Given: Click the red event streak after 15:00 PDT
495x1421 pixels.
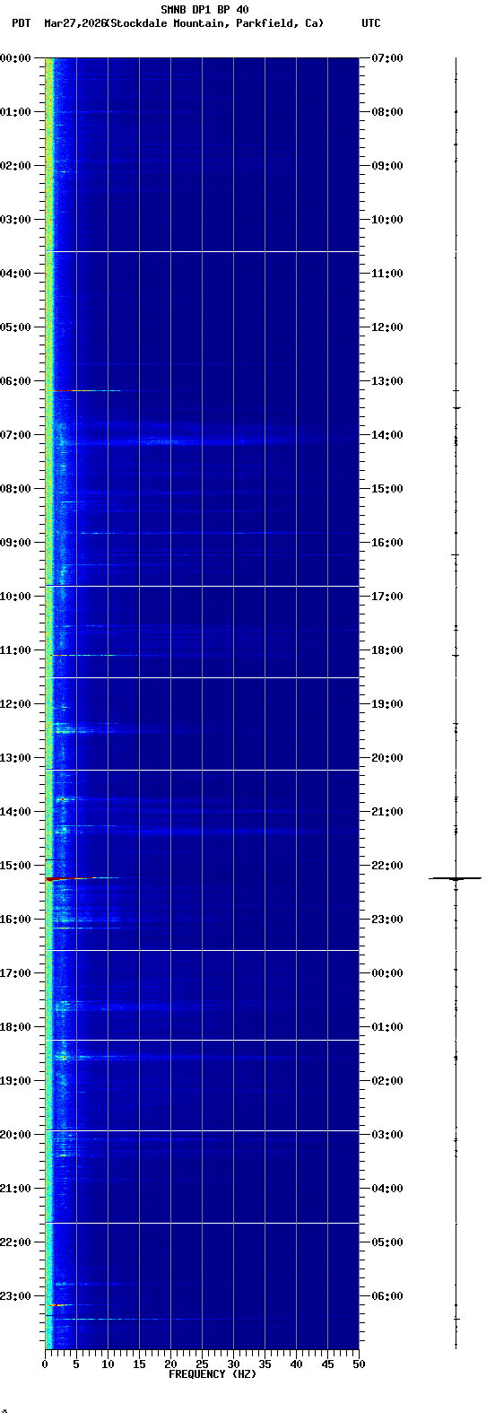Looking at the screenshot, I should point(81,878).
